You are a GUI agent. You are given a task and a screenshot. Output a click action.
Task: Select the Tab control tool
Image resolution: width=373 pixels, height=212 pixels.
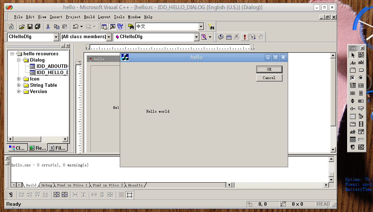pyautogui.click(x=353, y=124)
